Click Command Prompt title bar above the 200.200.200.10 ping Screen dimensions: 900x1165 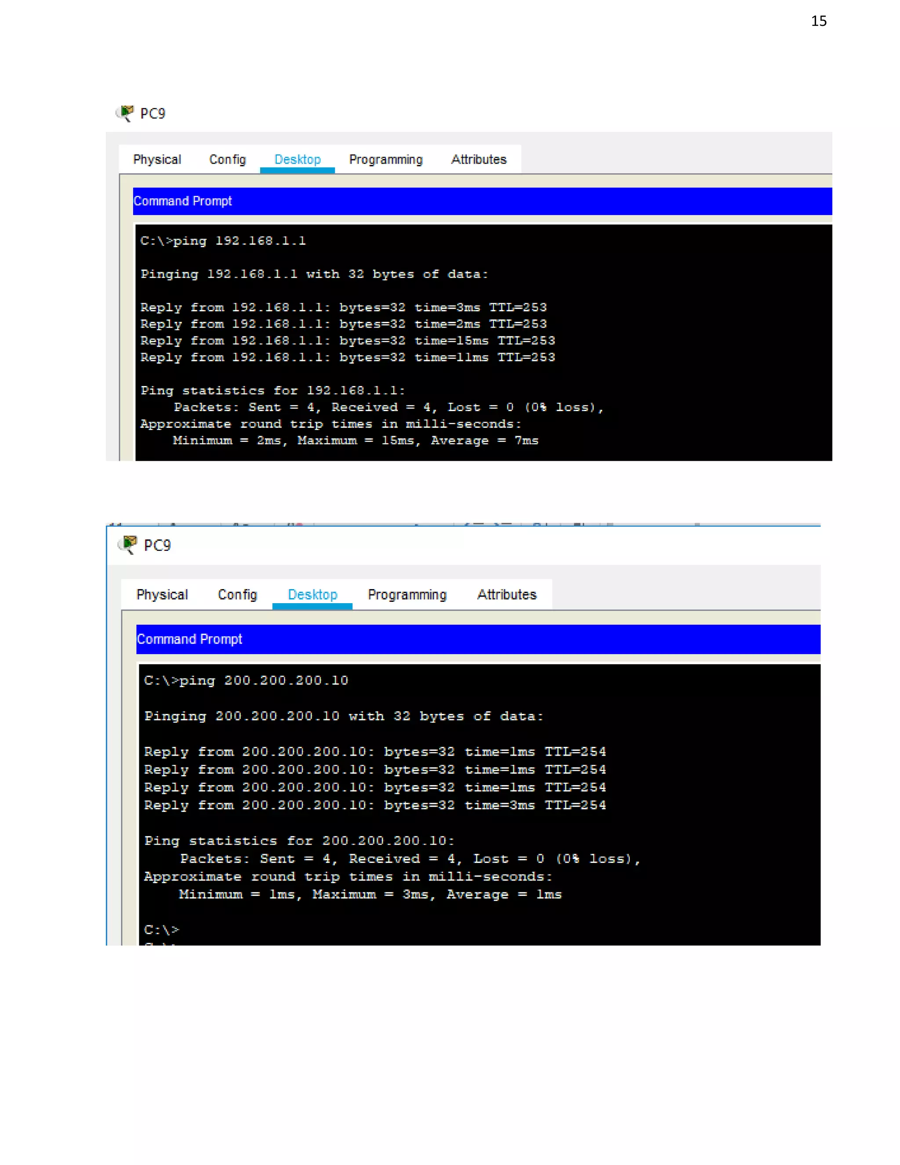tap(189, 639)
